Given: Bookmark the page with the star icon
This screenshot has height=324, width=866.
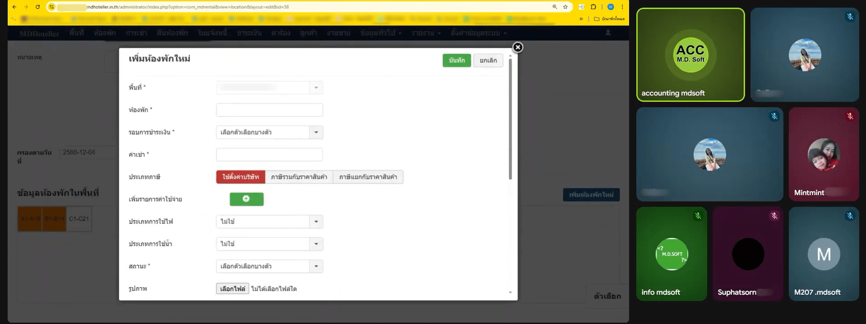Looking at the screenshot, I should coord(565,7).
